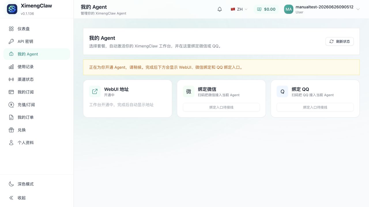
Task: Go to 仪表盘 in sidebar
Action: click(37, 29)
